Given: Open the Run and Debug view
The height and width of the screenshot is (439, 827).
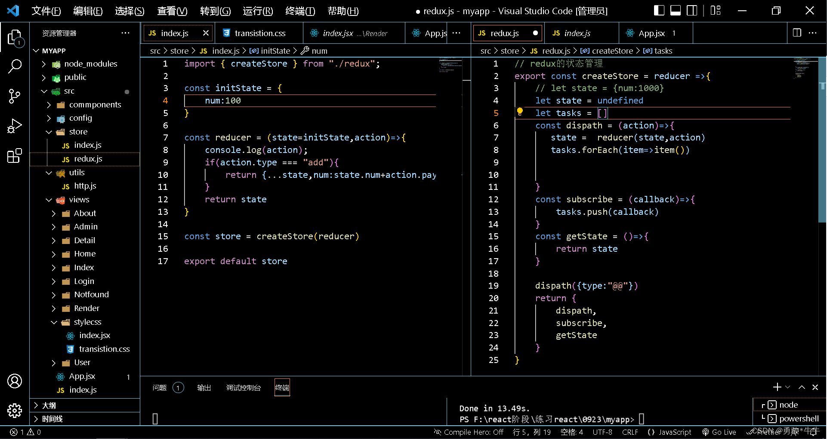Looking at the screenshot, I should (x=15, y=126).
